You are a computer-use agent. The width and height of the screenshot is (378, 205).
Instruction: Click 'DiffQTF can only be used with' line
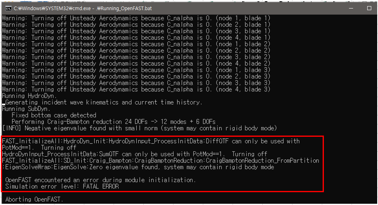tap(151, 141)
